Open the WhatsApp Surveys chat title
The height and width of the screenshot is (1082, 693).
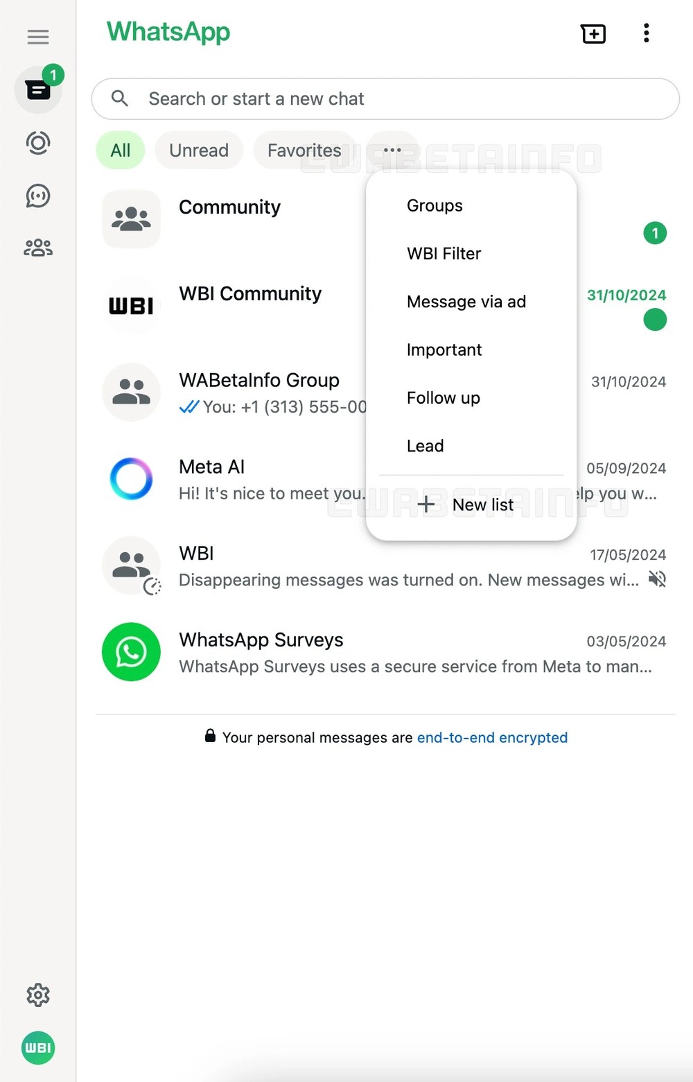click(x=261, y=639)
